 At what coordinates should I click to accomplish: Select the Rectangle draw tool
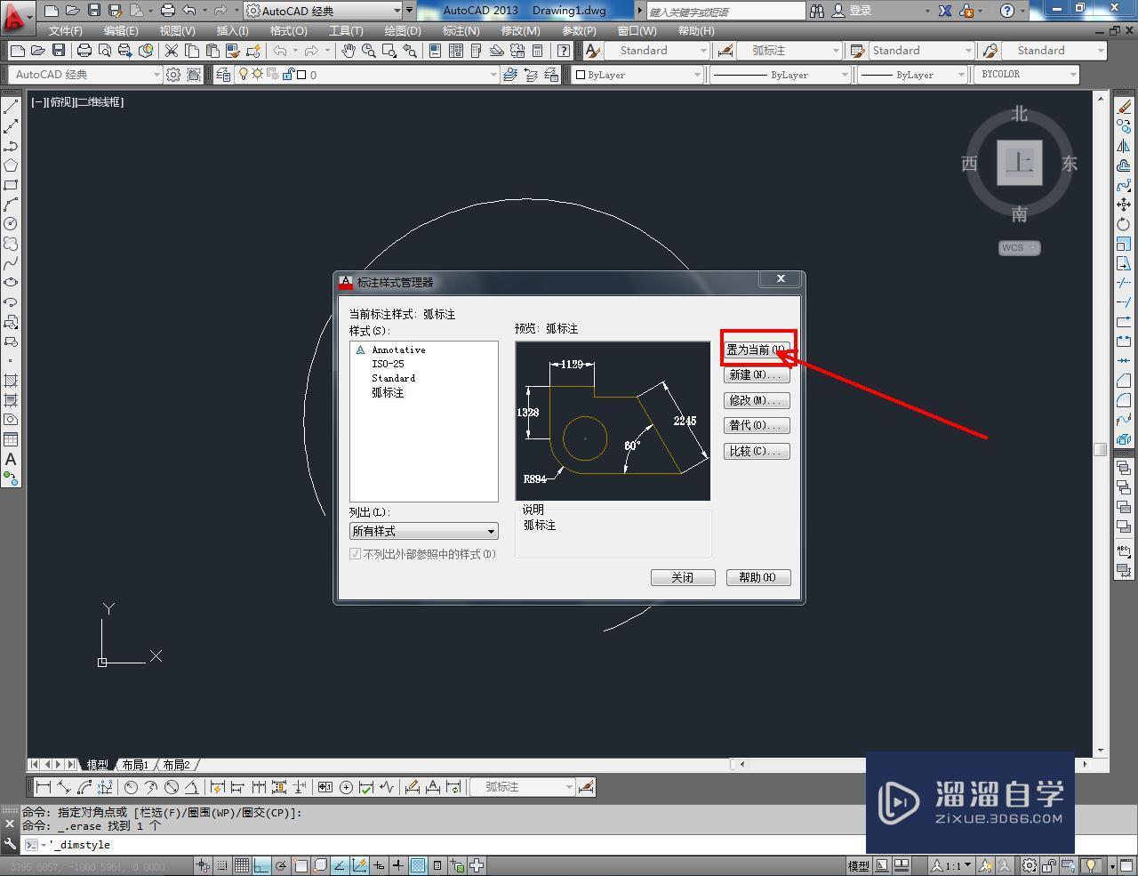pos(11,185)
